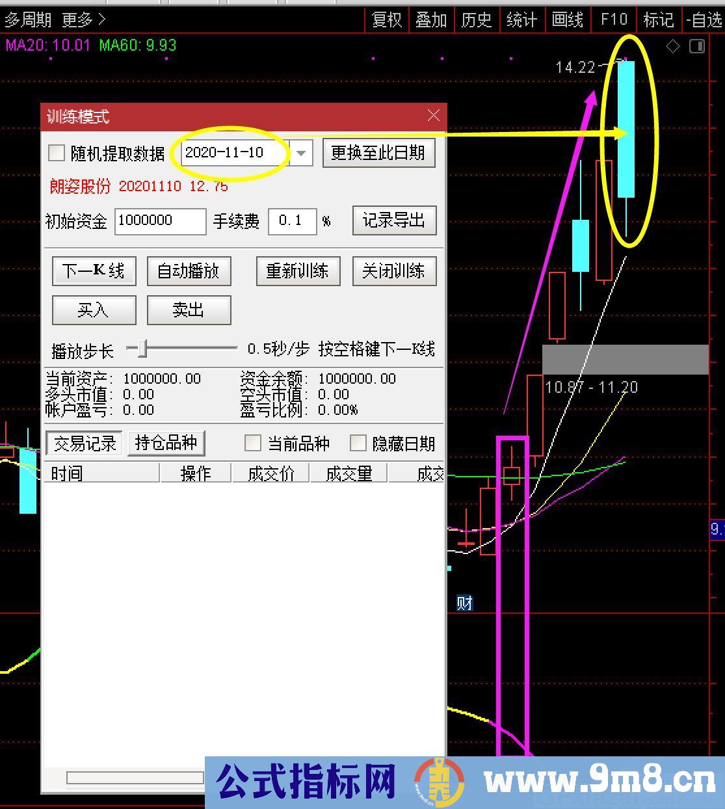
Task: Click the 播放步长 slider thumb
Action: point(142,349)
